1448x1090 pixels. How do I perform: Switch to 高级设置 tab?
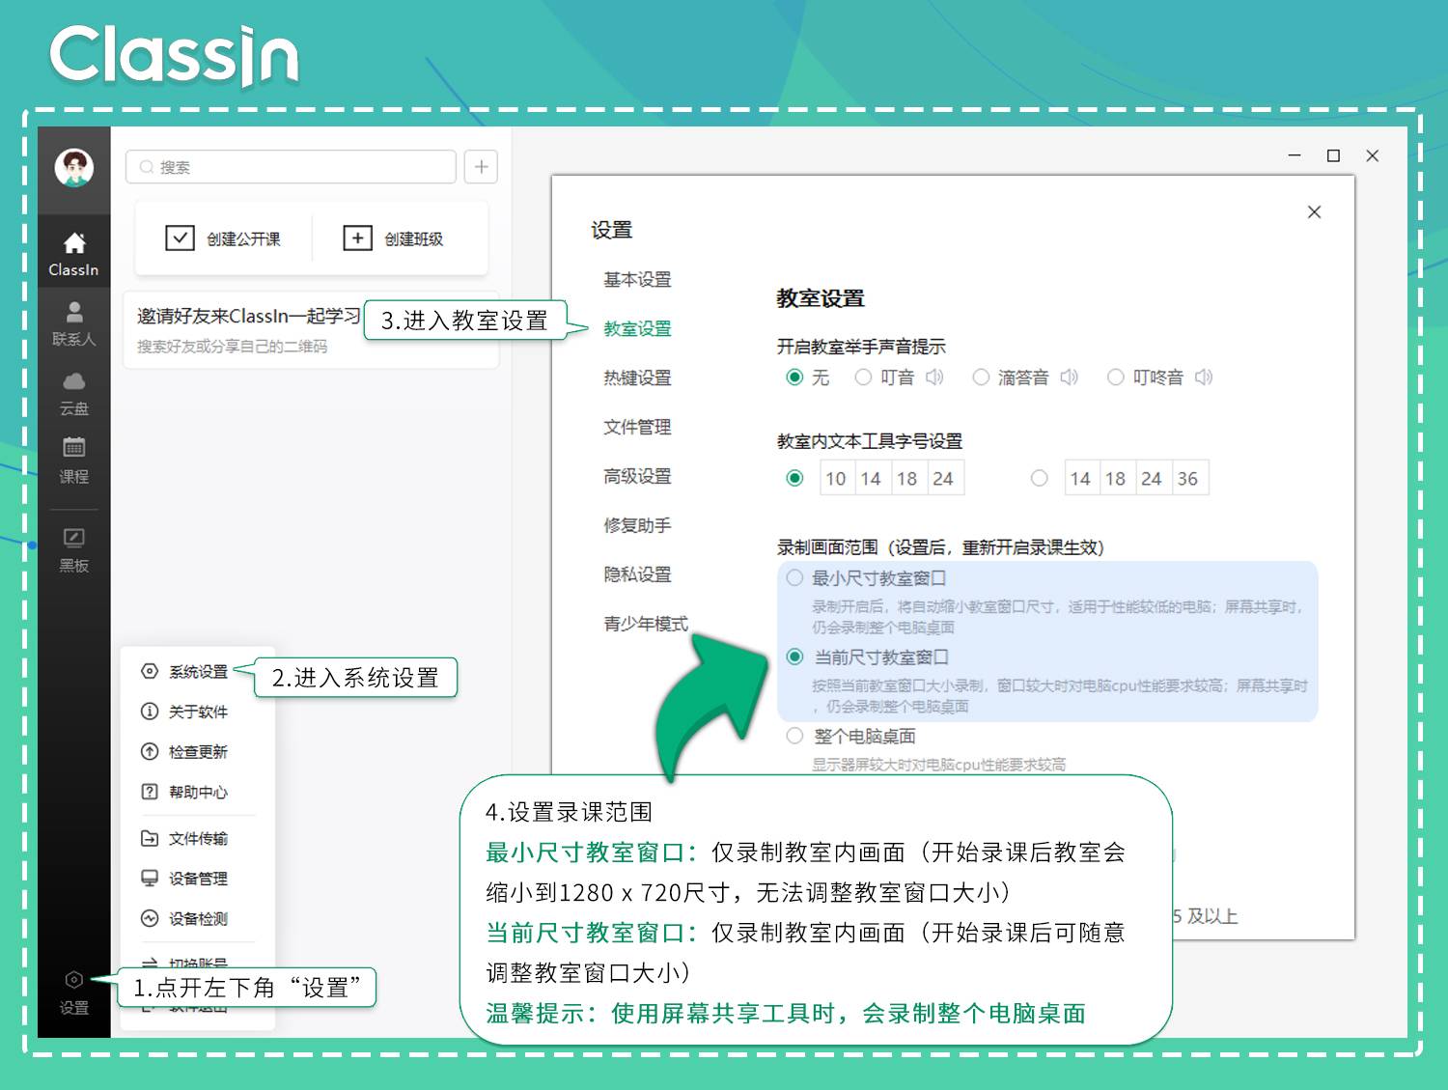point(637,476)
